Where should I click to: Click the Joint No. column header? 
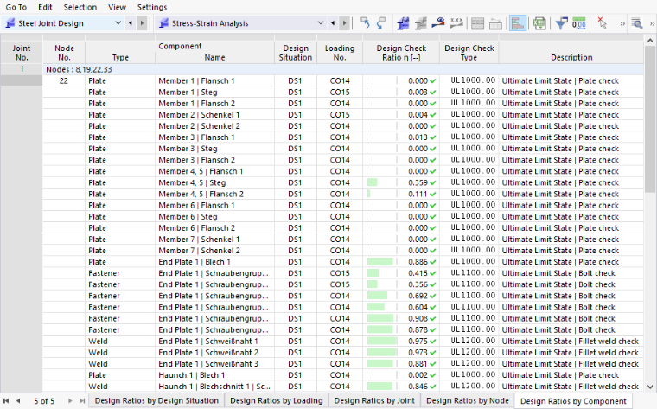[22, 53]
